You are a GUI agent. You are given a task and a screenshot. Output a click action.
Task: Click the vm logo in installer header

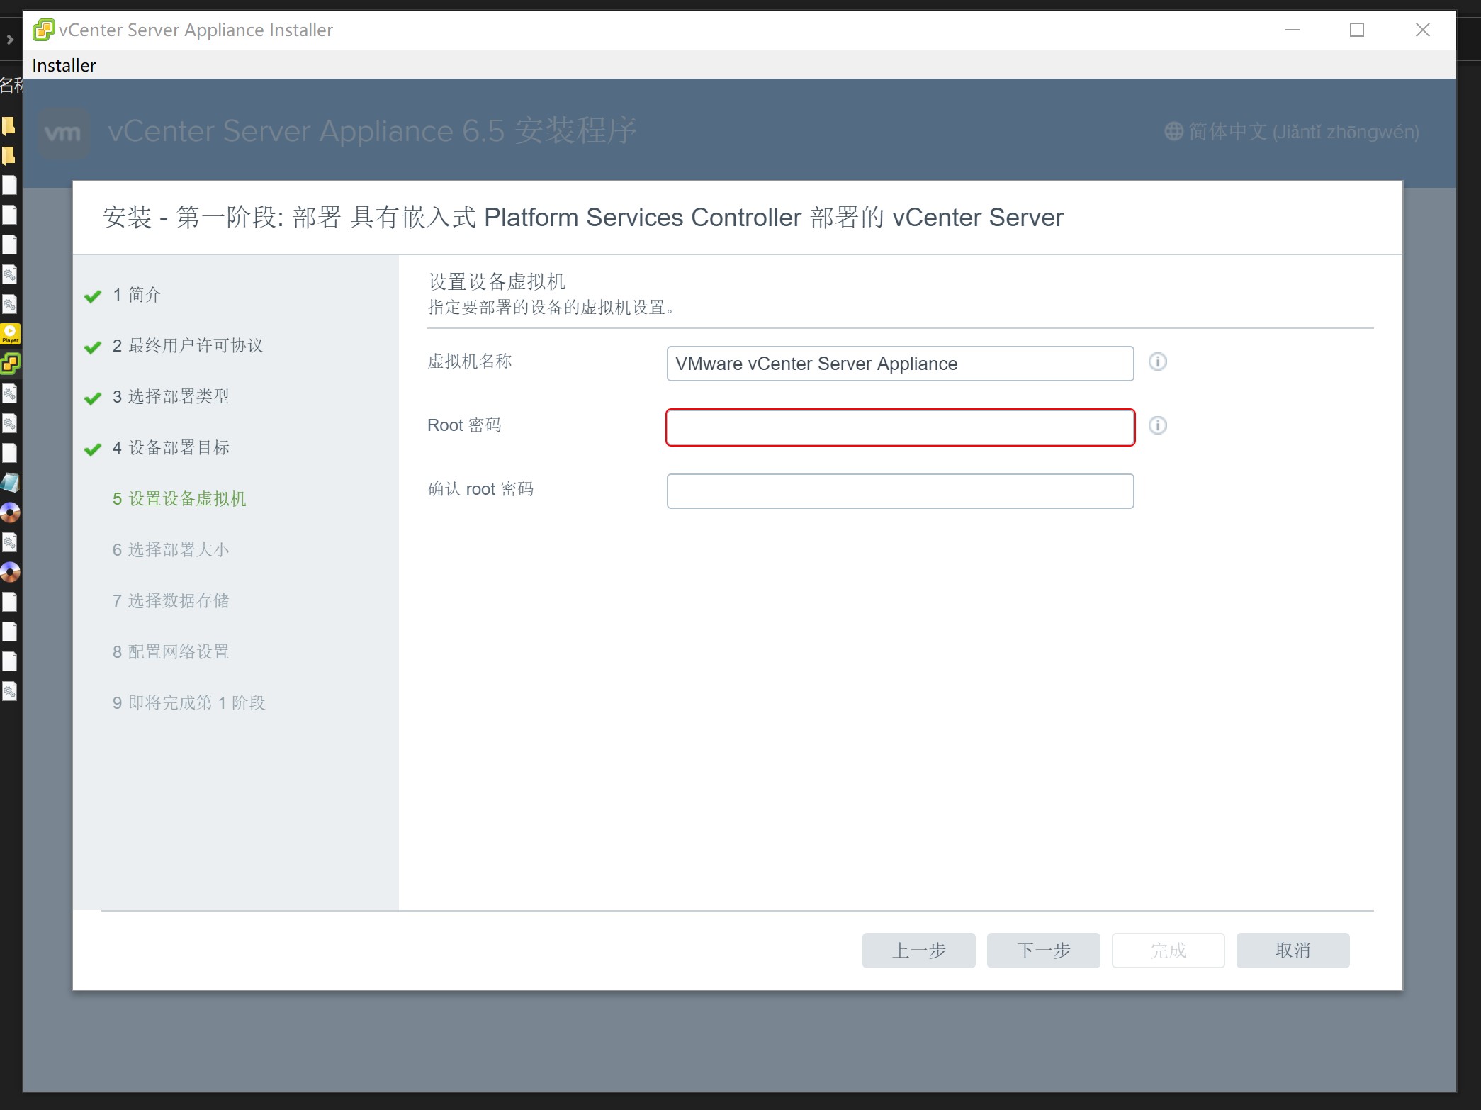(63, 133)
